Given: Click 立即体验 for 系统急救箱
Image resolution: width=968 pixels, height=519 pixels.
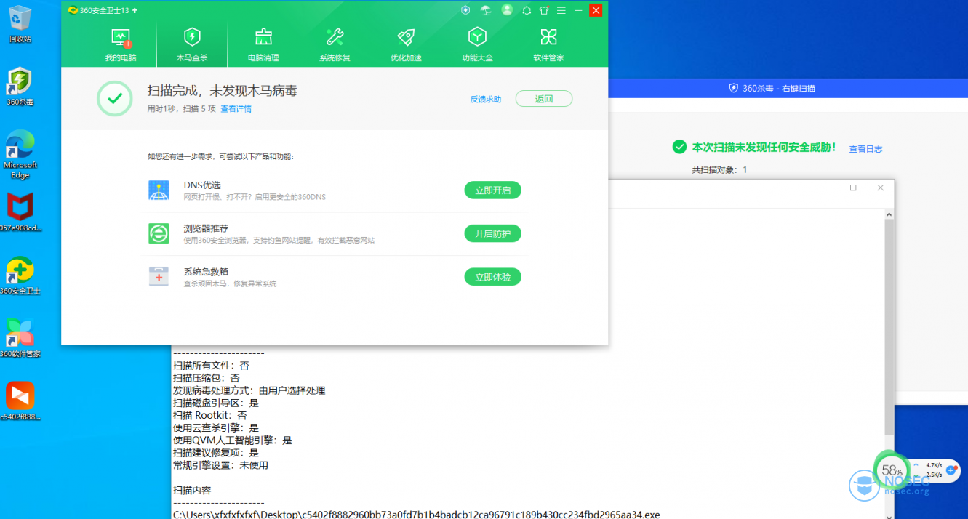Looking at the screenshot, I should tap(493, 277).
